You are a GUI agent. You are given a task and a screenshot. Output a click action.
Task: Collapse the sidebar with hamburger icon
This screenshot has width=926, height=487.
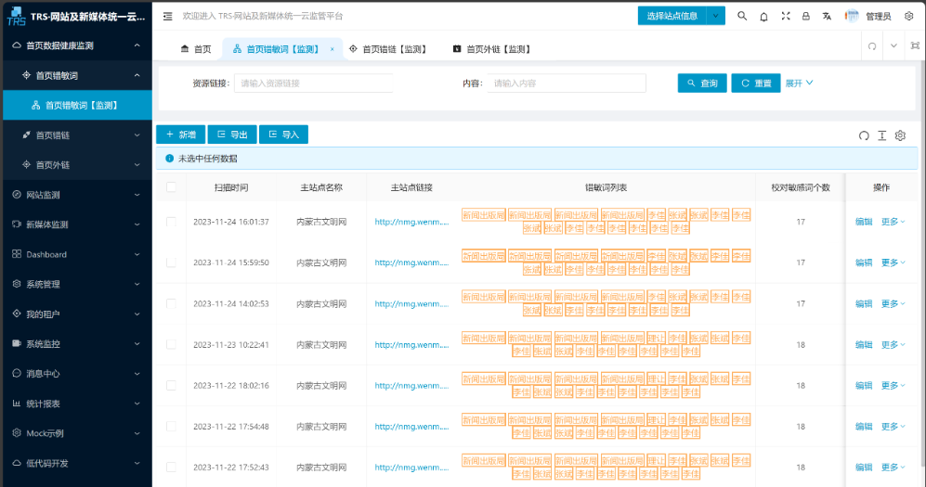(167, 16)
